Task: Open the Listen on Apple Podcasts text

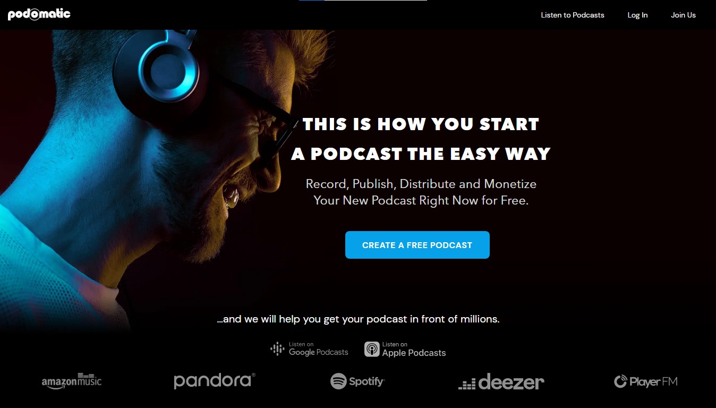Action: [414, 349]
